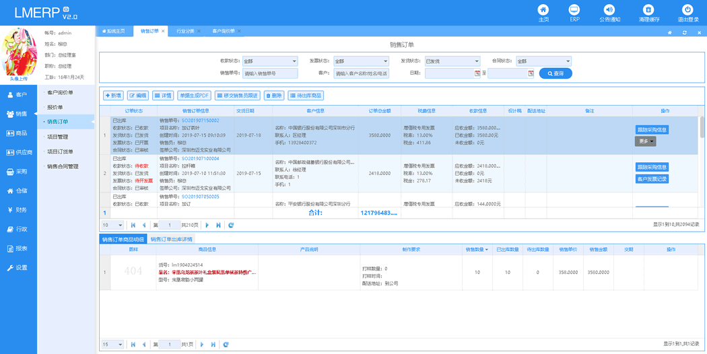Select 销售订单商品明细 tab
Image resolution: width=707 pixels, height=354 pixels.
tap(123, 240)
